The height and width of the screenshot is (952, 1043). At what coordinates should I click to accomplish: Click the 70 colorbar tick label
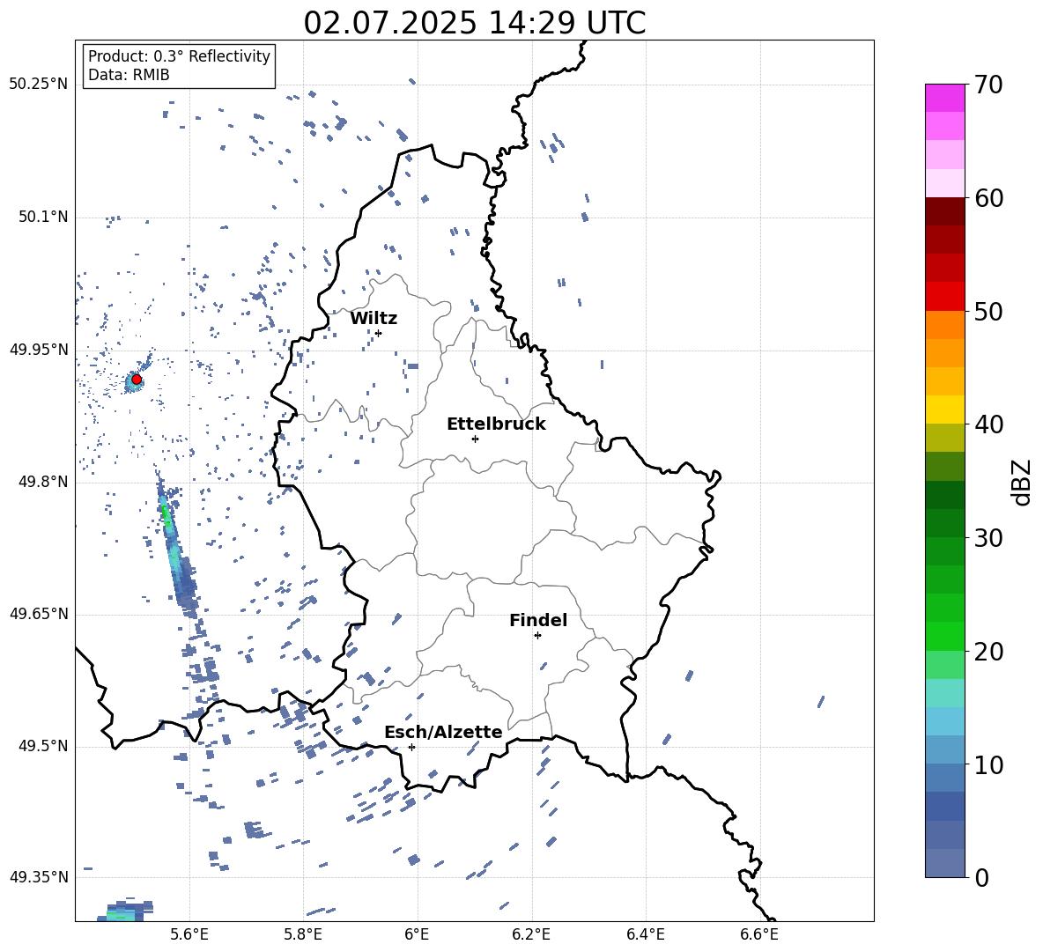point(988,85)
